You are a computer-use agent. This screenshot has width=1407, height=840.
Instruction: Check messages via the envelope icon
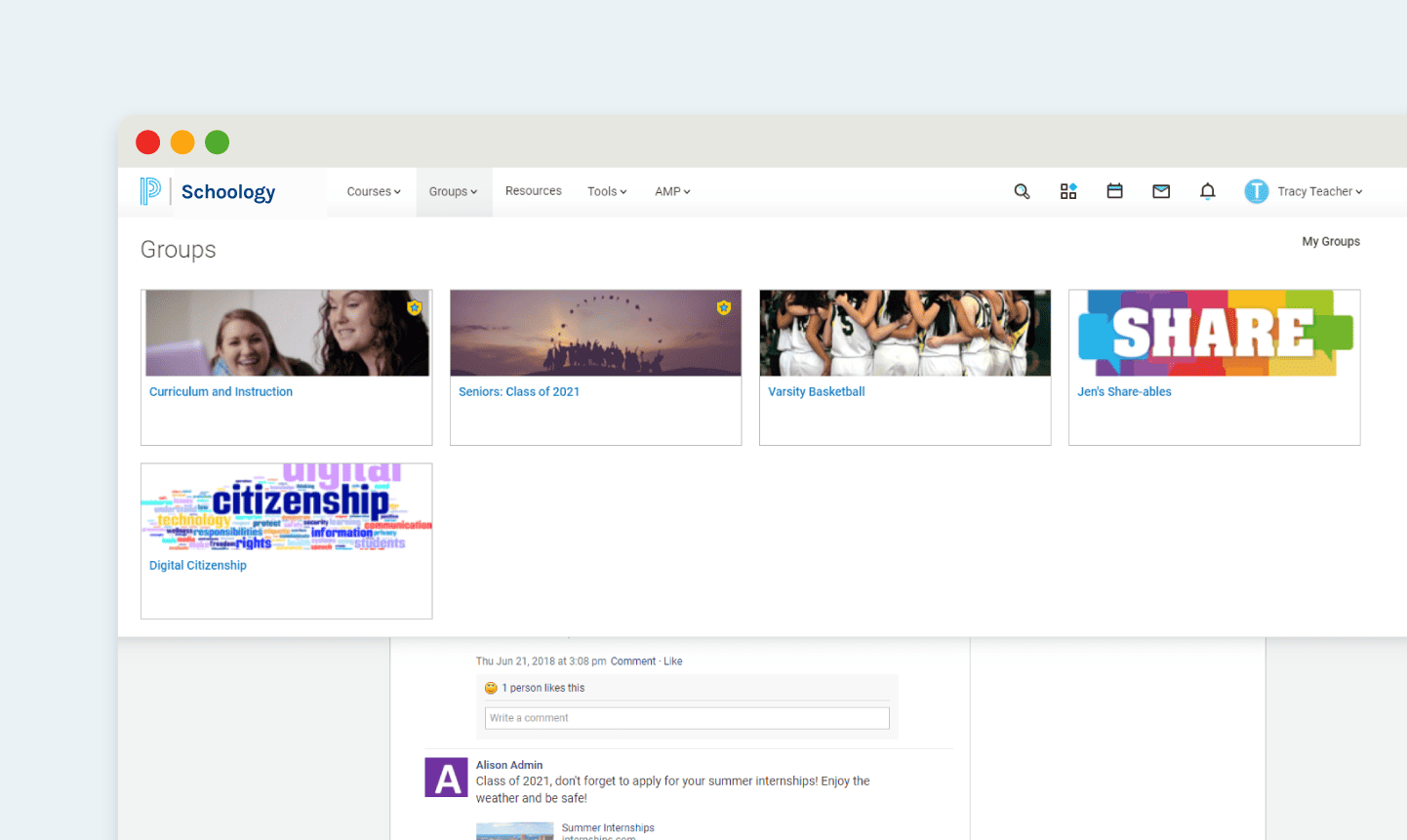pos(1160,191)
